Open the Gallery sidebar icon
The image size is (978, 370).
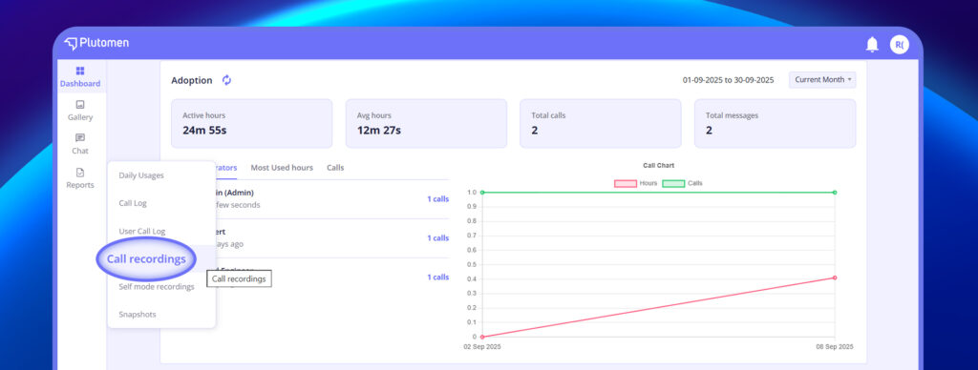80,105
